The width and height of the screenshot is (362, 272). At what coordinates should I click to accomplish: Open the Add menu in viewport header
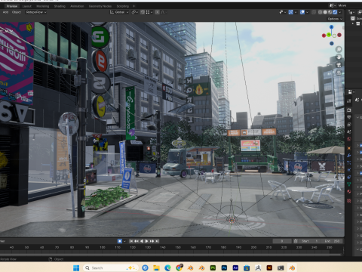(x=5, y=12)
